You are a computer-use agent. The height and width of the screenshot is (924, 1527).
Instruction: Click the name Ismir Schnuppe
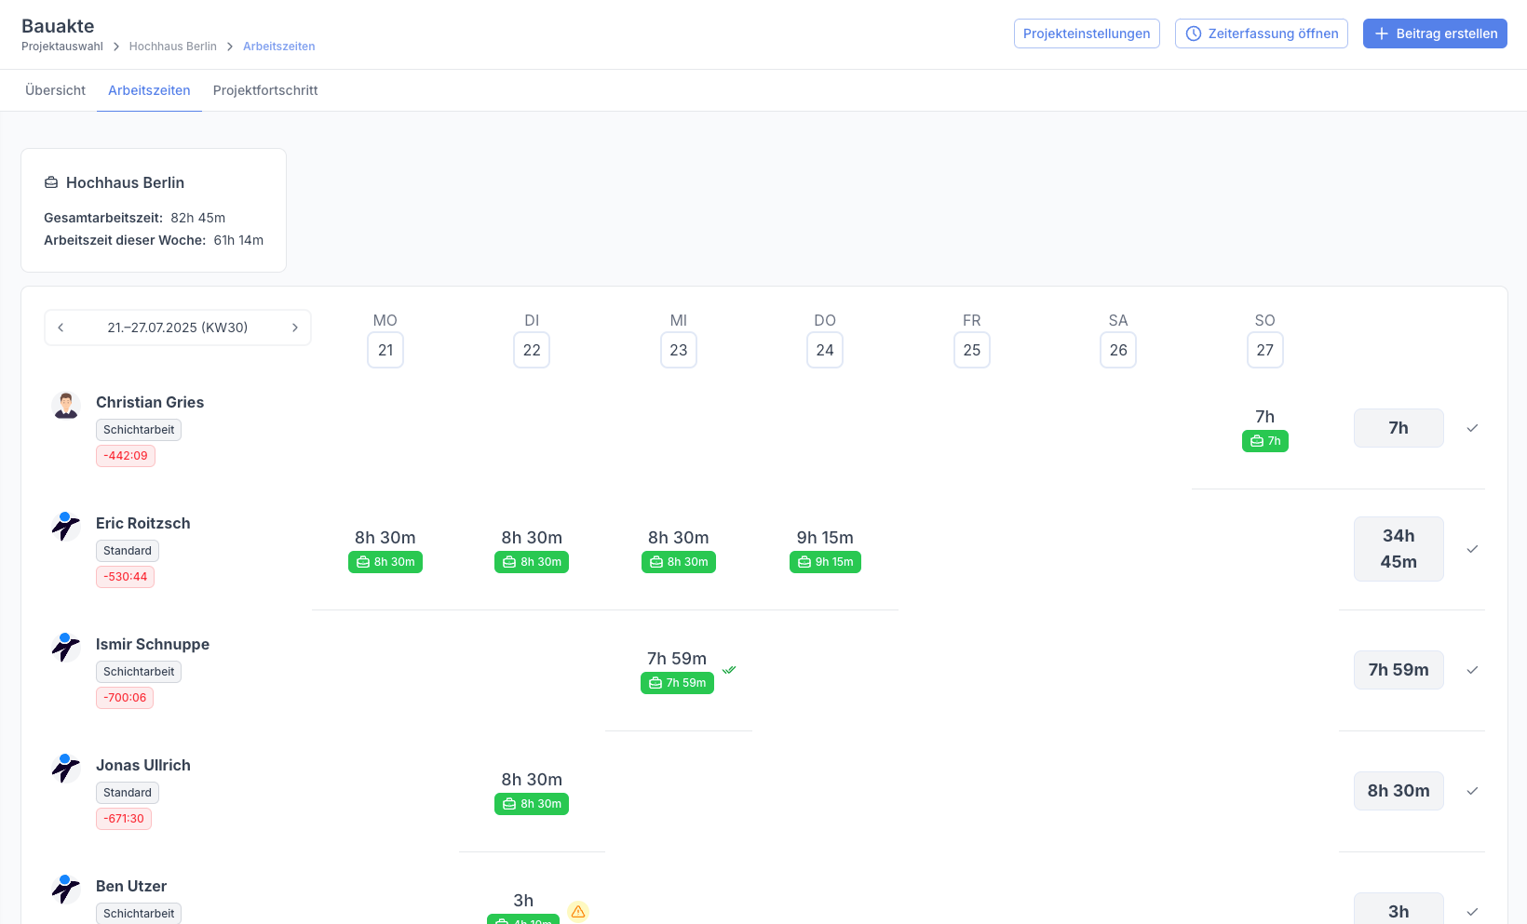153,644
